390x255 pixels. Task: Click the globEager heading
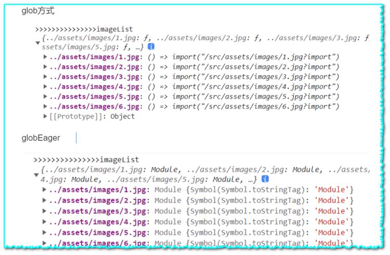pos(41,138)
